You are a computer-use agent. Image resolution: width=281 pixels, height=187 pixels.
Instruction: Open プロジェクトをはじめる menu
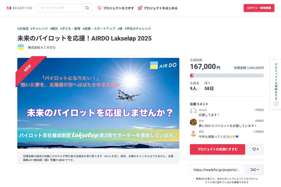[157, 8]
